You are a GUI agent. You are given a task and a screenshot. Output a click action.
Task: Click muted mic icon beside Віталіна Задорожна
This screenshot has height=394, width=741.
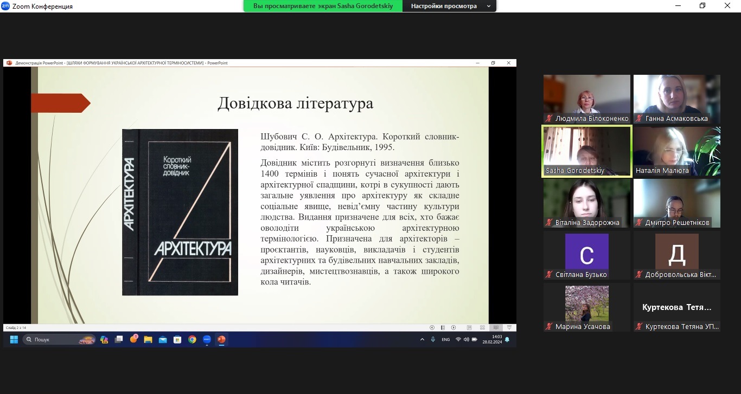click(x=549, y=222)
